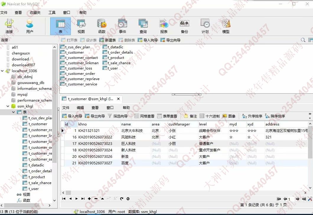Select t_sale_chance in the object list
Image resolution: width=313 pixels, height=215 pixels.
[117, 63]
